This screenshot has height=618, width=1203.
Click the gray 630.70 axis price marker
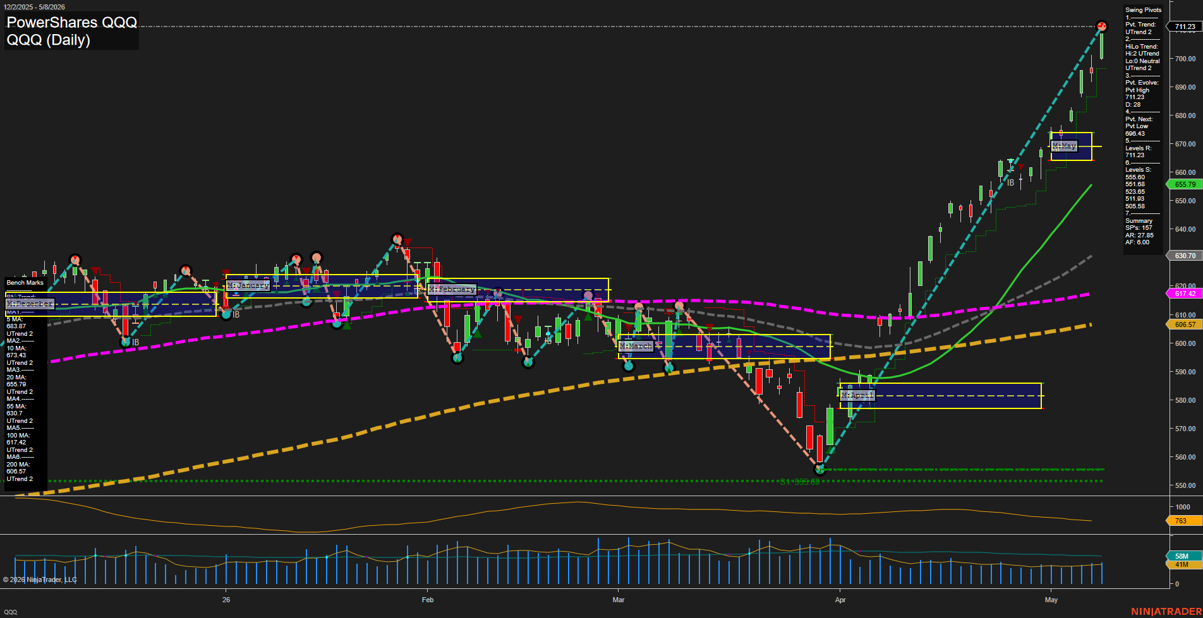pos(1185,256)
